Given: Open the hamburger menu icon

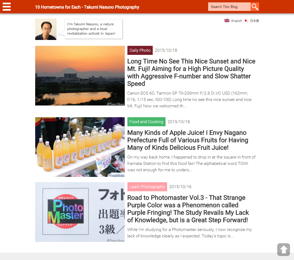Looking at the screenshot, I should point(7,7).
